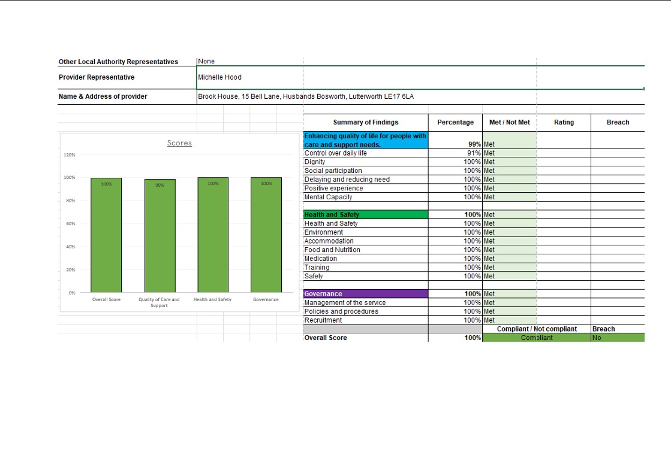Click the Scores chart title

click(x=179, y=143)
